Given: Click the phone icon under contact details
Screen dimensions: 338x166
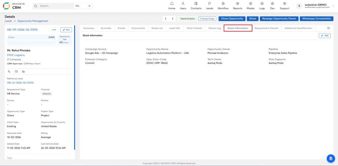Looking at the screenshot, I should coord(9,71).
